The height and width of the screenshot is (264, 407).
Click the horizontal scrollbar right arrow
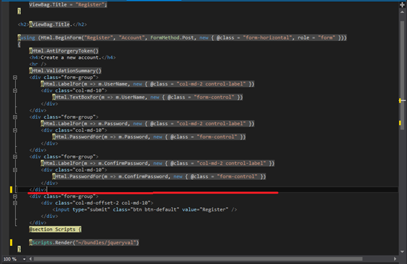pos(395,259)
